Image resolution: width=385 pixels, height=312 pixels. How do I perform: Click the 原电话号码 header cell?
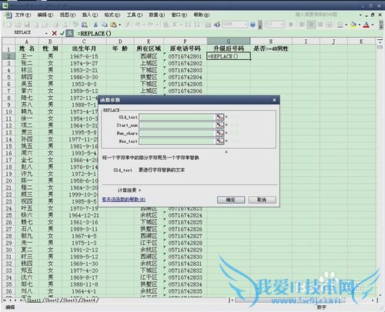click(x=185, y=48)
